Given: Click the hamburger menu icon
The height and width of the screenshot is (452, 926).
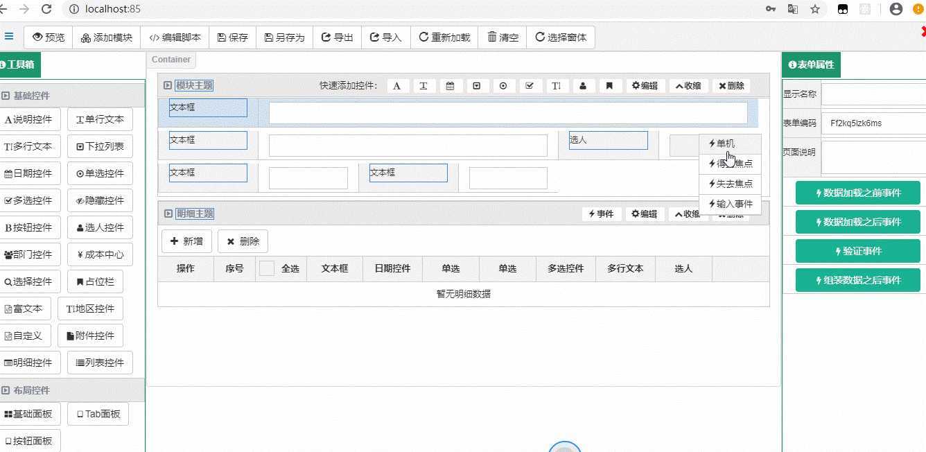Looking at the screenshot, I should click(8, 37).
